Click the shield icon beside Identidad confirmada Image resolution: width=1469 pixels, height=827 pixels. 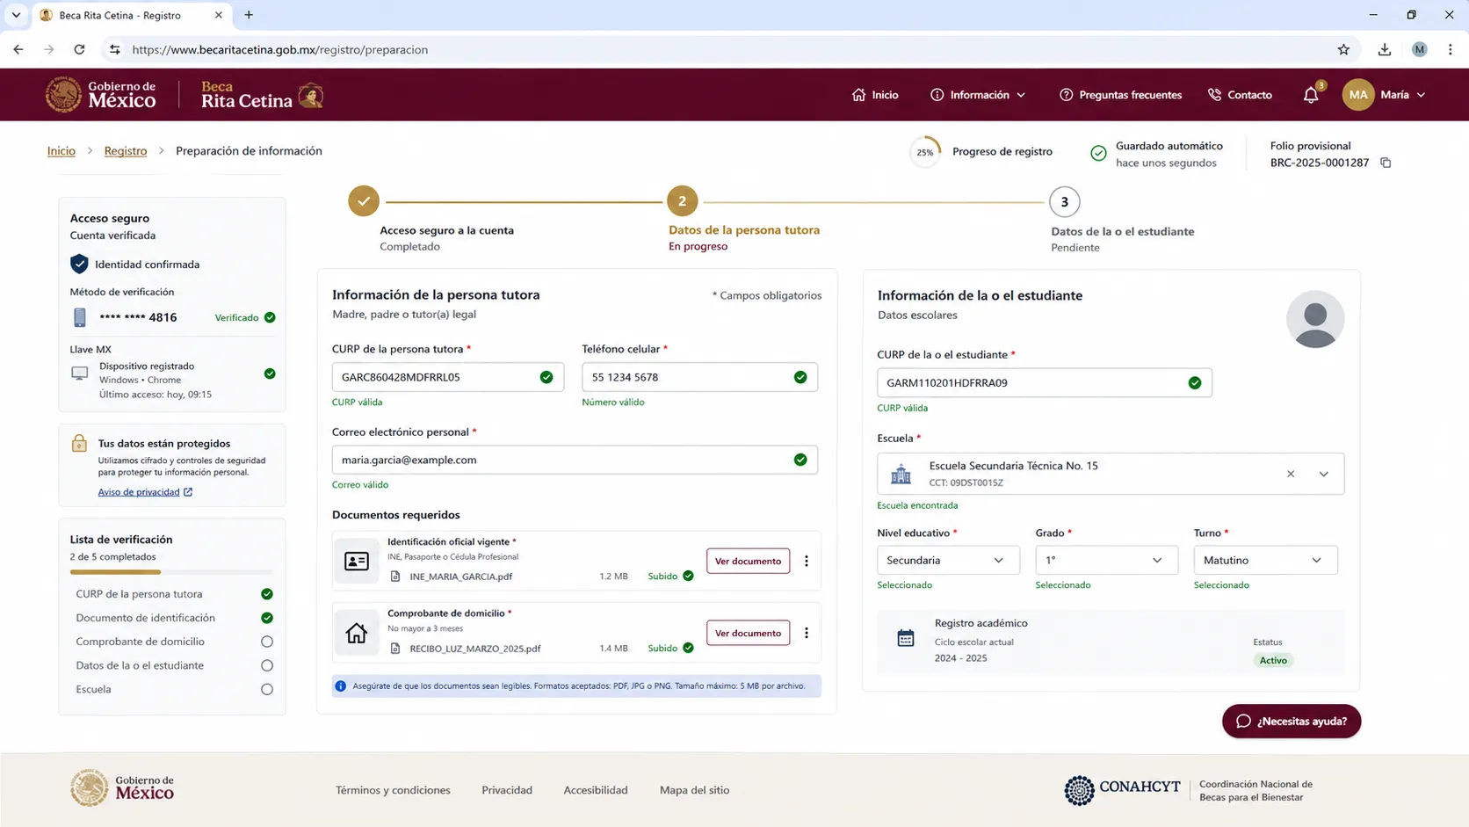(x=79, y=264)
